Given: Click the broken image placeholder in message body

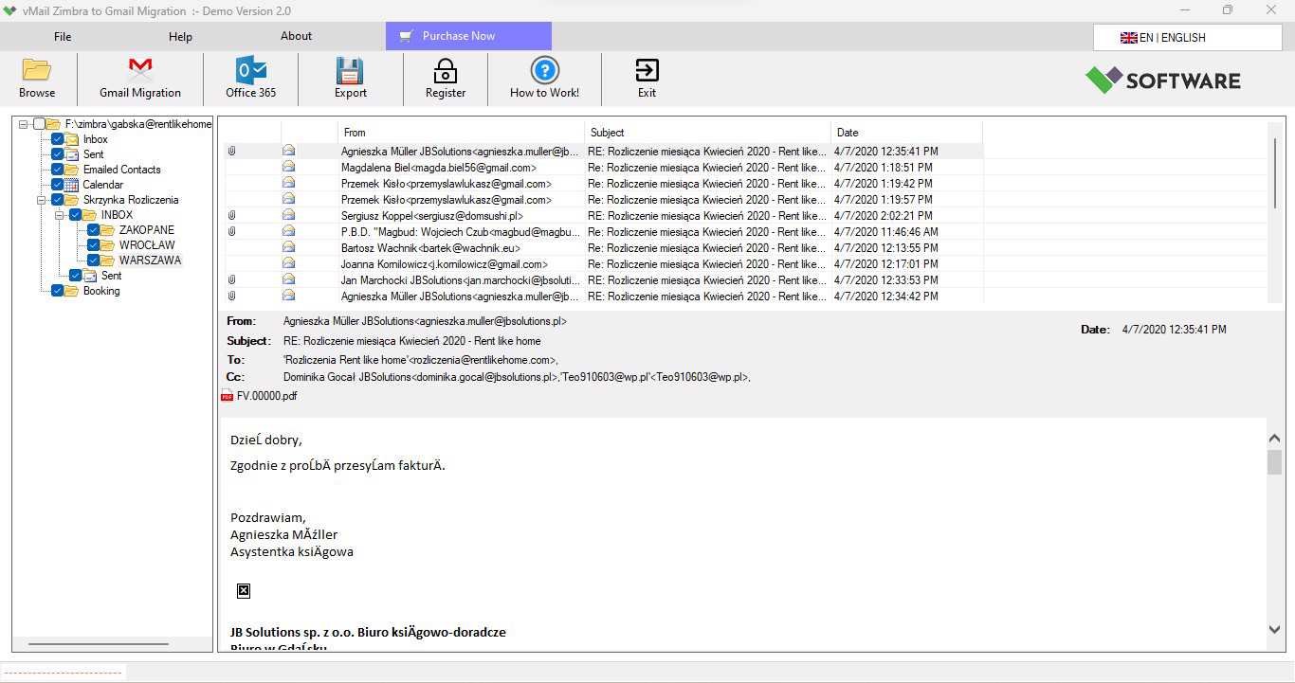Looking at the screenshot, I should 244,591.
